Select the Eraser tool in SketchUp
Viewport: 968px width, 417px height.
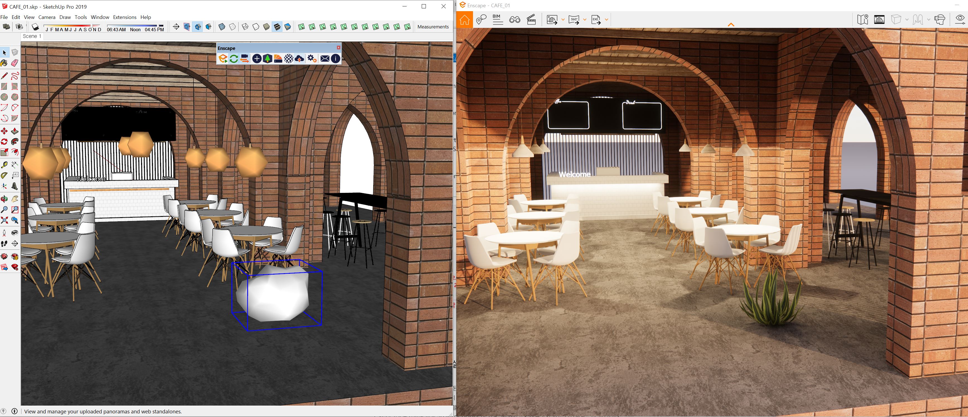tap(15, 63)
